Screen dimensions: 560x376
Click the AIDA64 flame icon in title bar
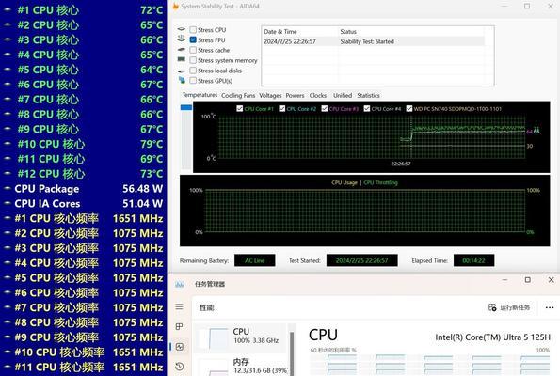[x=175, y=6]
